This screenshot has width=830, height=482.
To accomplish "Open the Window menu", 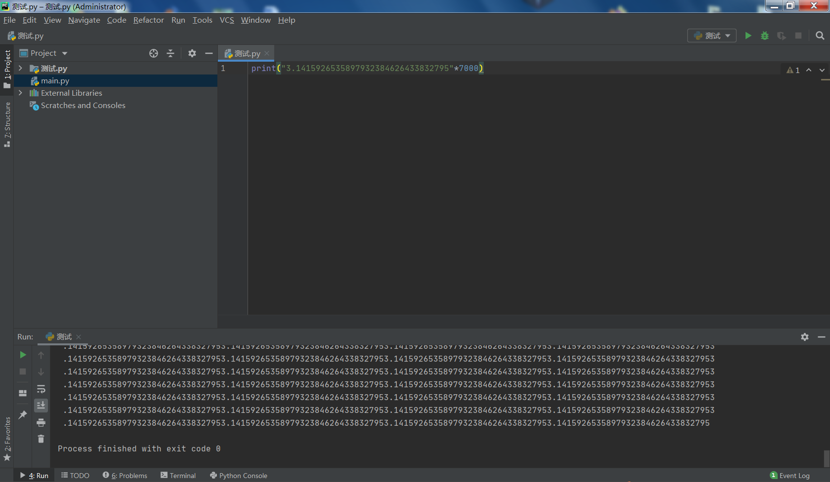I will (256, 20).
